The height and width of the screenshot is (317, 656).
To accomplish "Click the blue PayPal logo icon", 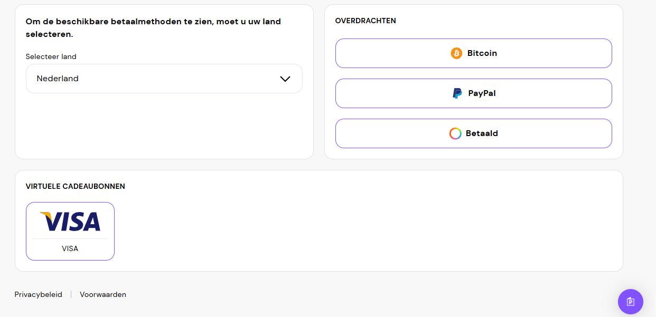I will point(457,93).
